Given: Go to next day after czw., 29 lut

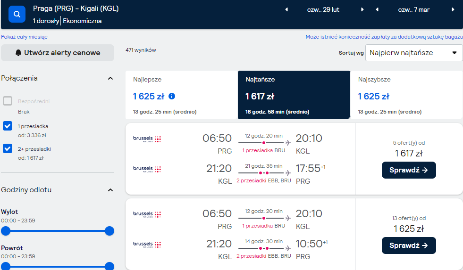Looking at the screenshot, I should click(362, 10).
